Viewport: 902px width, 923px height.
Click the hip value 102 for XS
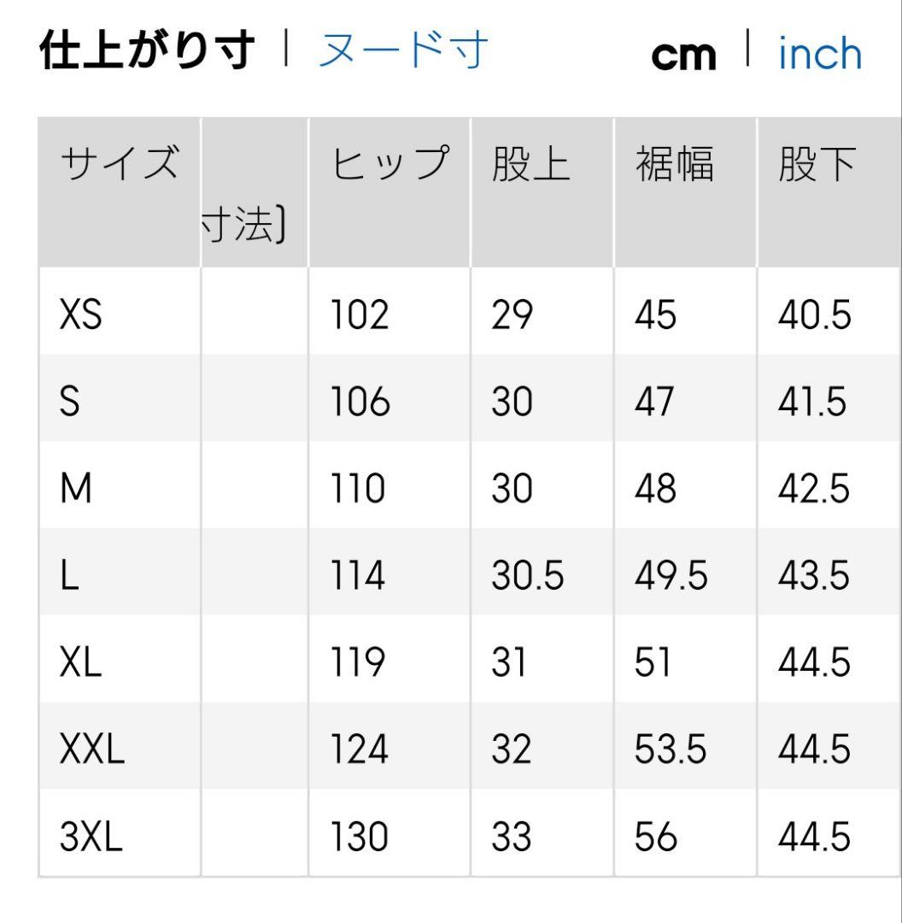tap(359, 315)
